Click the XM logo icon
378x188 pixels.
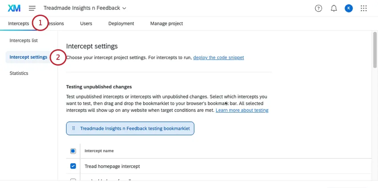pos(14,8)
